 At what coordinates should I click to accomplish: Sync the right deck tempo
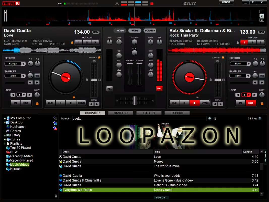coord(205,103)
